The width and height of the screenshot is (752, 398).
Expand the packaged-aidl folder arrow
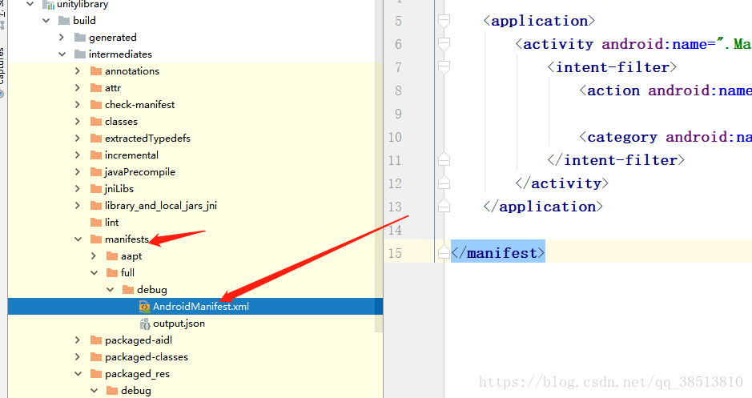point(78,340)
